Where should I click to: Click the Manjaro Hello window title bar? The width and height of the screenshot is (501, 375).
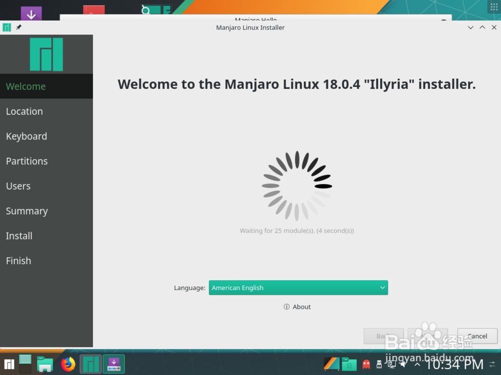[x=256, y=17]
